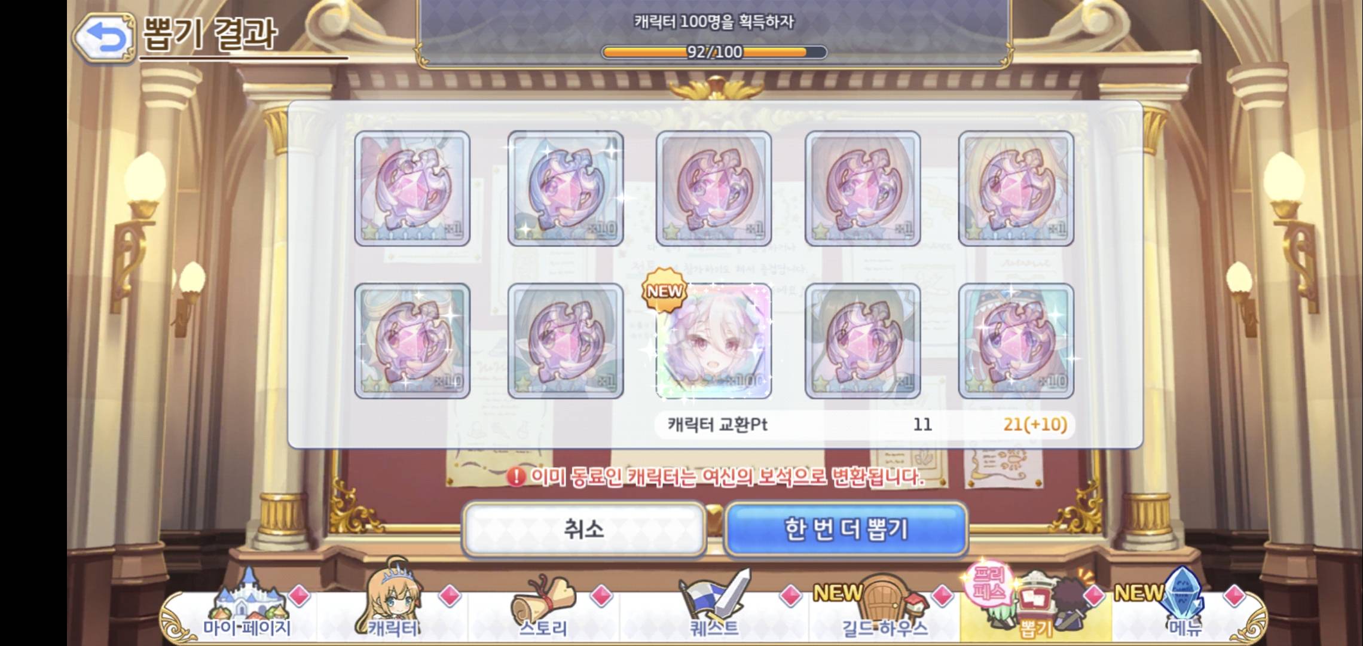The width and height of the screenshot is (1363, 646).
Task: Select the NEW character portrait result
Action: [x=713, y=341]
